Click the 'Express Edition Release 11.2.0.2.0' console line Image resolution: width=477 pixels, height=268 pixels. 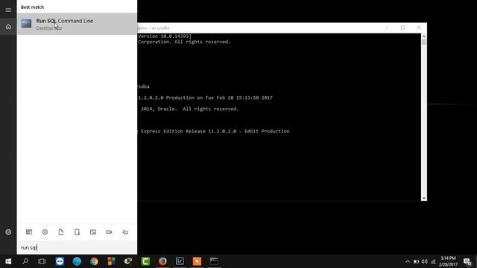point(215,131)
